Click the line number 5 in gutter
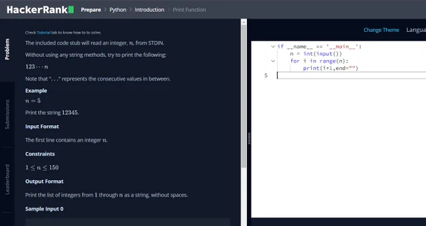 click(266, 75)
